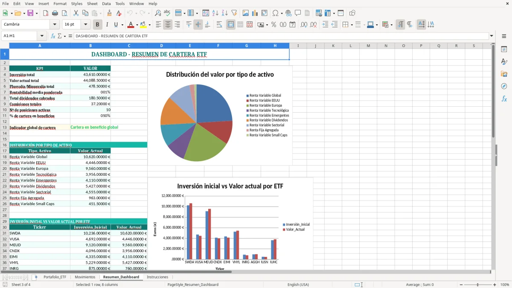Save the document with the toolbar Save icon
Screen dimensions: 512x288
pos(30,13)
